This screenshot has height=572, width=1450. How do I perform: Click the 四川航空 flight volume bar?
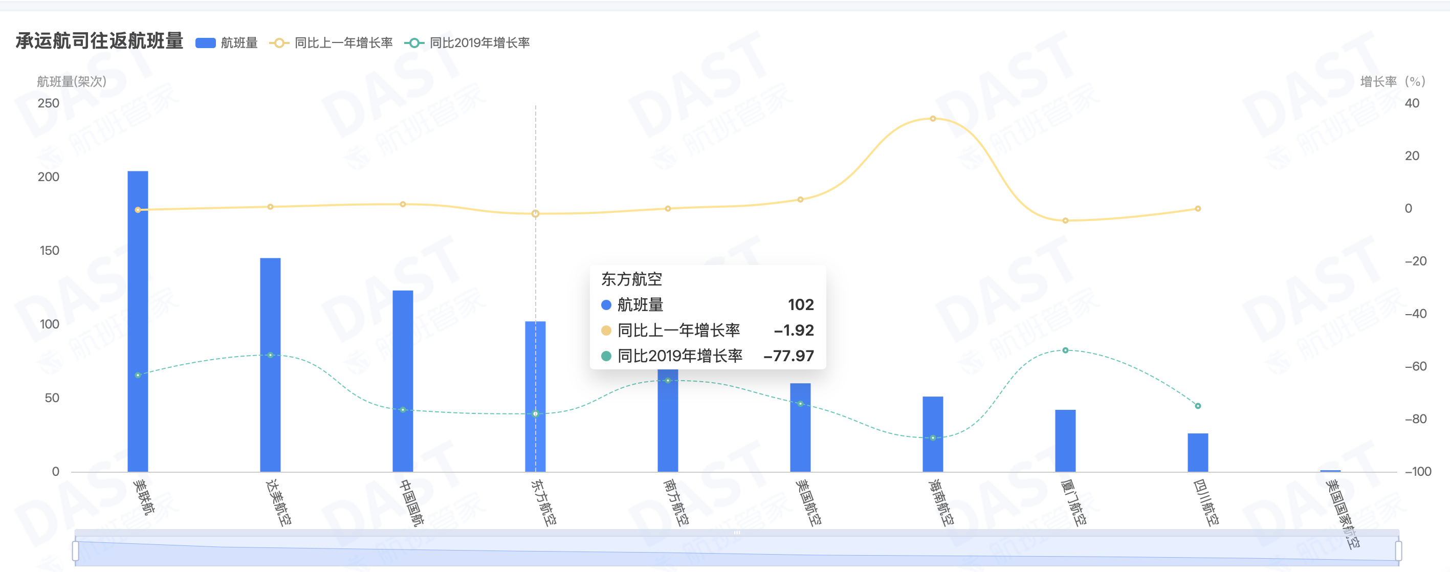tap(1198, 453)
